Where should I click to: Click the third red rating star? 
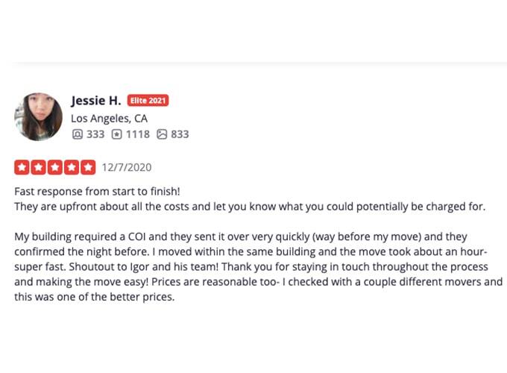click(55, 167)
